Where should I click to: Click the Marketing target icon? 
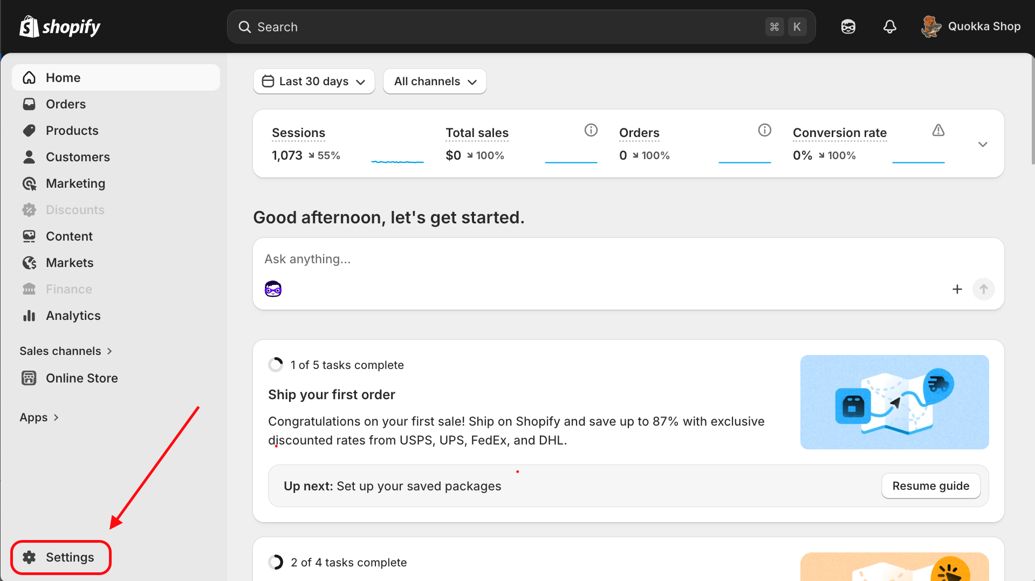coord(29,183)
